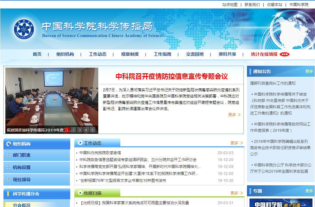Open notice about 公布2019年全国科学实验展
The height and width of the screenshot is (207, 315).
click(281, 168)
